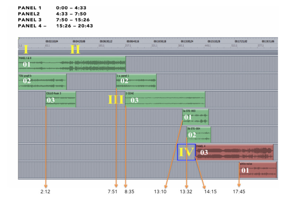Viewport: 284px width, 219px height.
Task: Click the '14:15' timestamp label
Action: click(x=210, y=192)
